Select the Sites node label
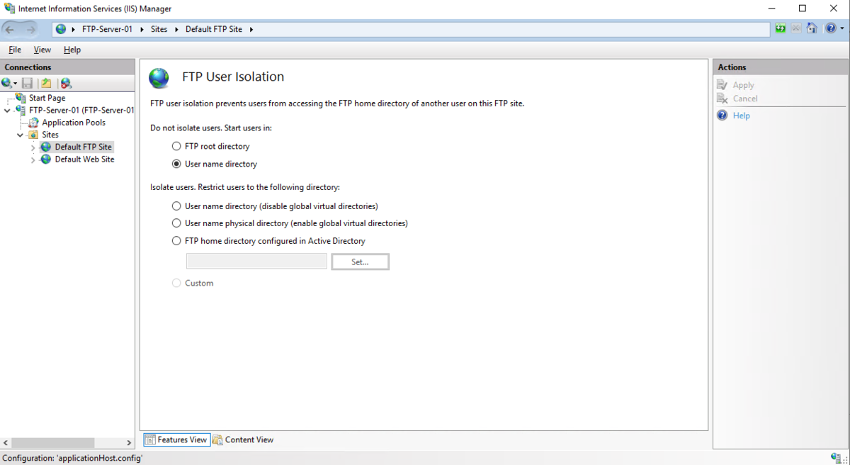Screen dimensions: 850x465 pos(50,135)
